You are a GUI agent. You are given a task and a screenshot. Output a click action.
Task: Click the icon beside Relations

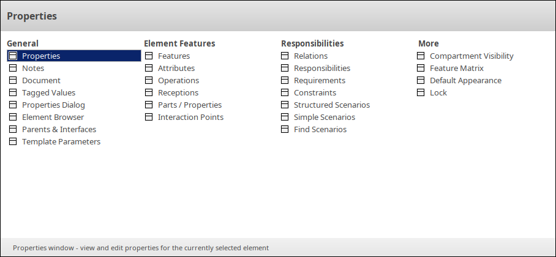pyautogui.click(x=285, y=56)
